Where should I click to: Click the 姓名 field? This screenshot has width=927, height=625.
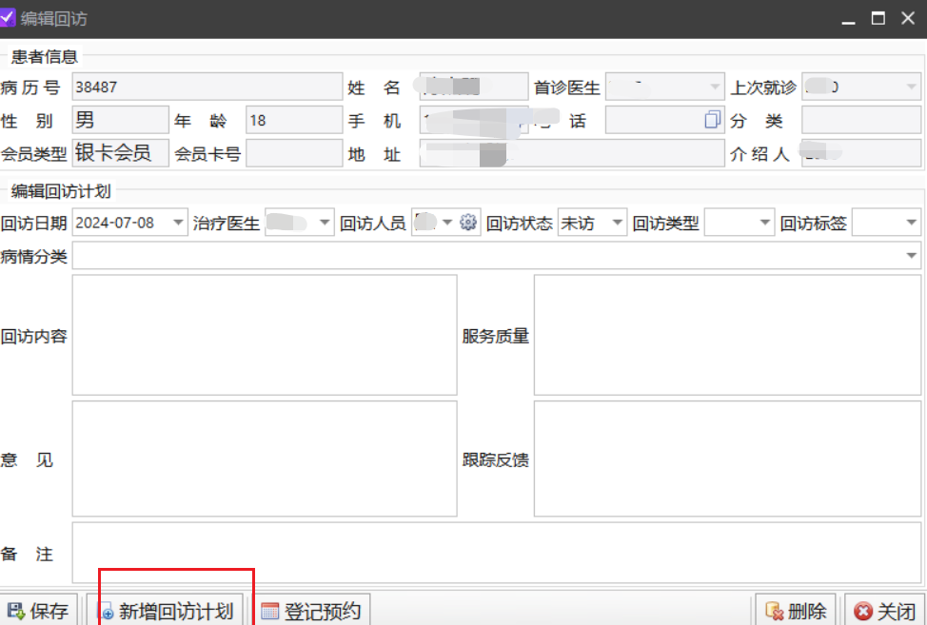click(474, 87)
